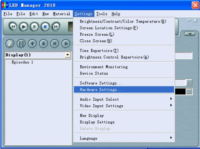Click the Settings menu header

[x=84, y=14]
